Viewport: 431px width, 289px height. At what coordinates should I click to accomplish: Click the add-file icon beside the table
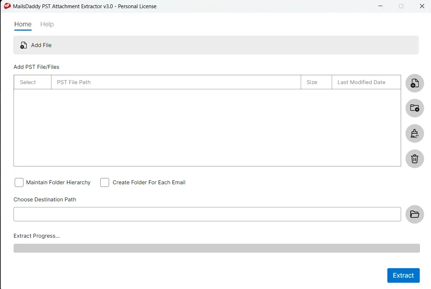click(415, 83)
